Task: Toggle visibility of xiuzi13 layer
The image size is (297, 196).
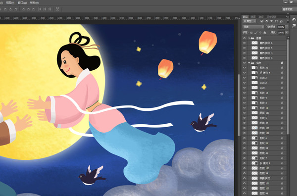Action: point(244,78)
